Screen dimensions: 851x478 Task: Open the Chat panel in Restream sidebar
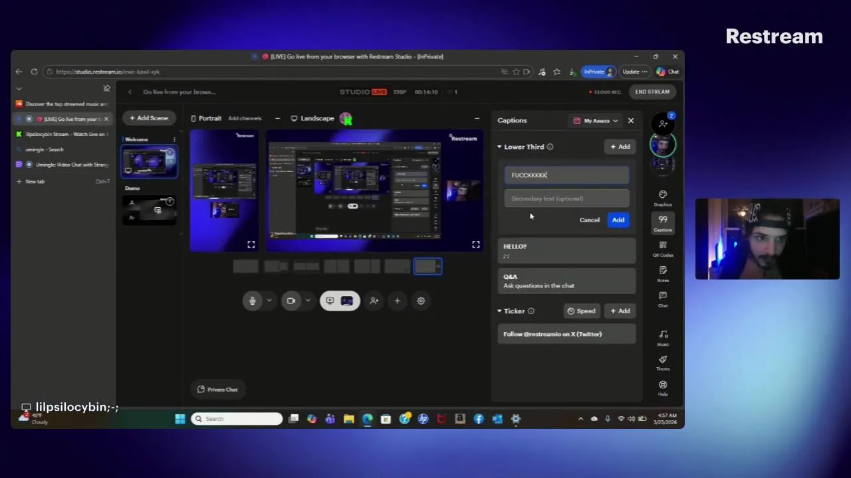pyautogui.click(x=663, y=299)
